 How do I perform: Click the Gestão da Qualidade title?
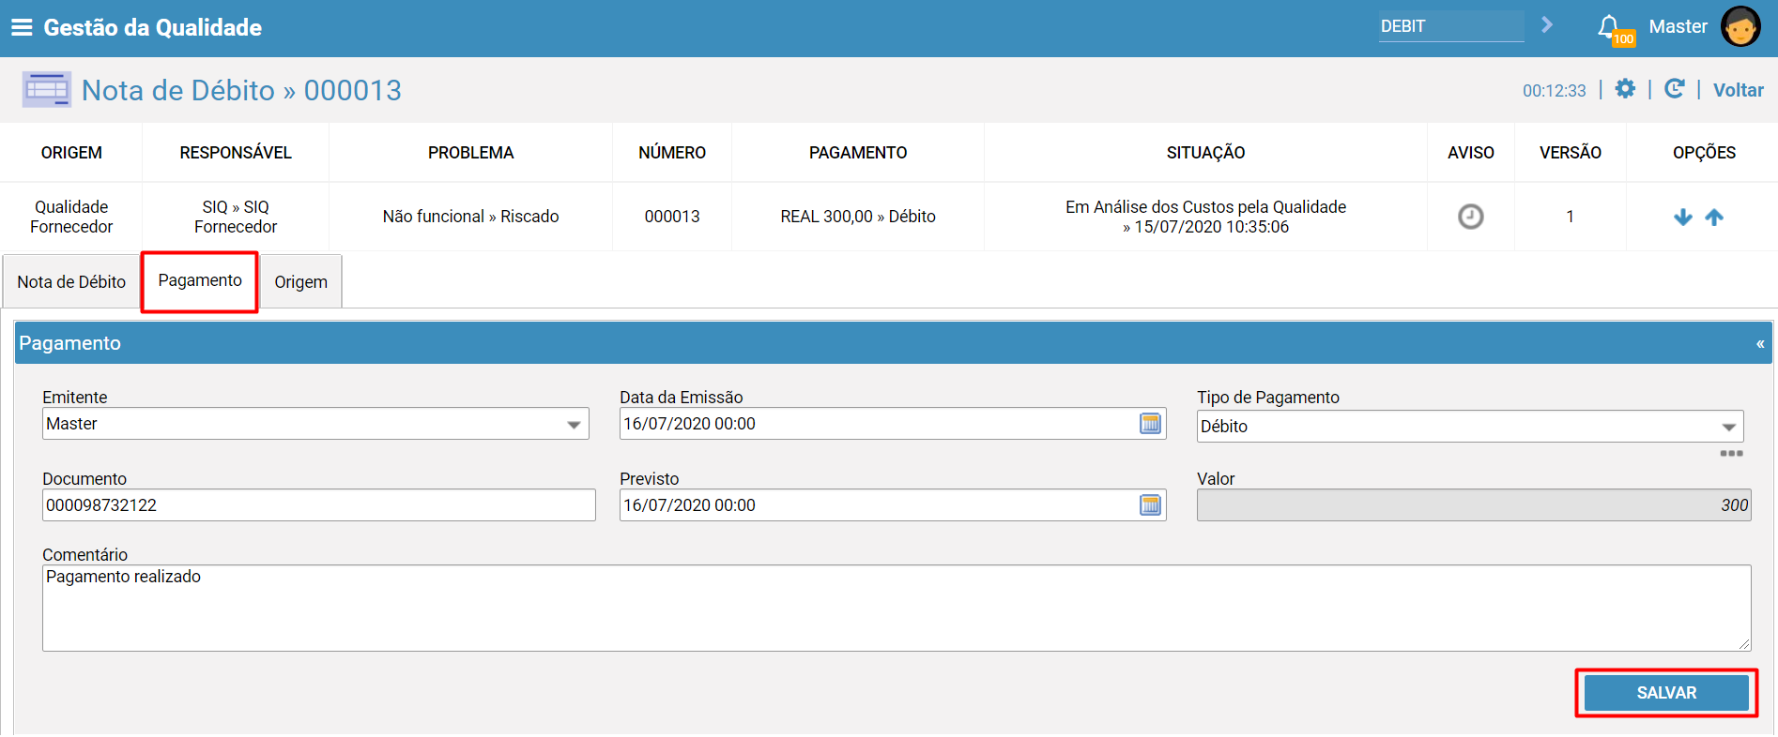(x=153, y=27)
